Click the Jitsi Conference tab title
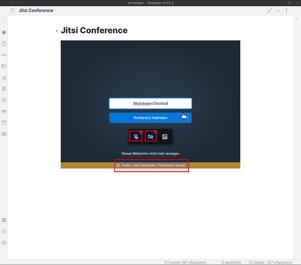 click(x=36, y=11)
